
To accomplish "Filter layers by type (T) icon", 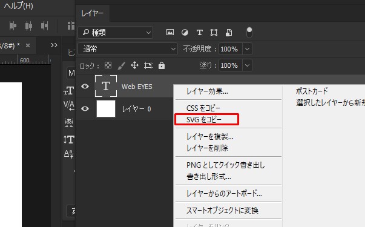I will [x=200, y=32].
